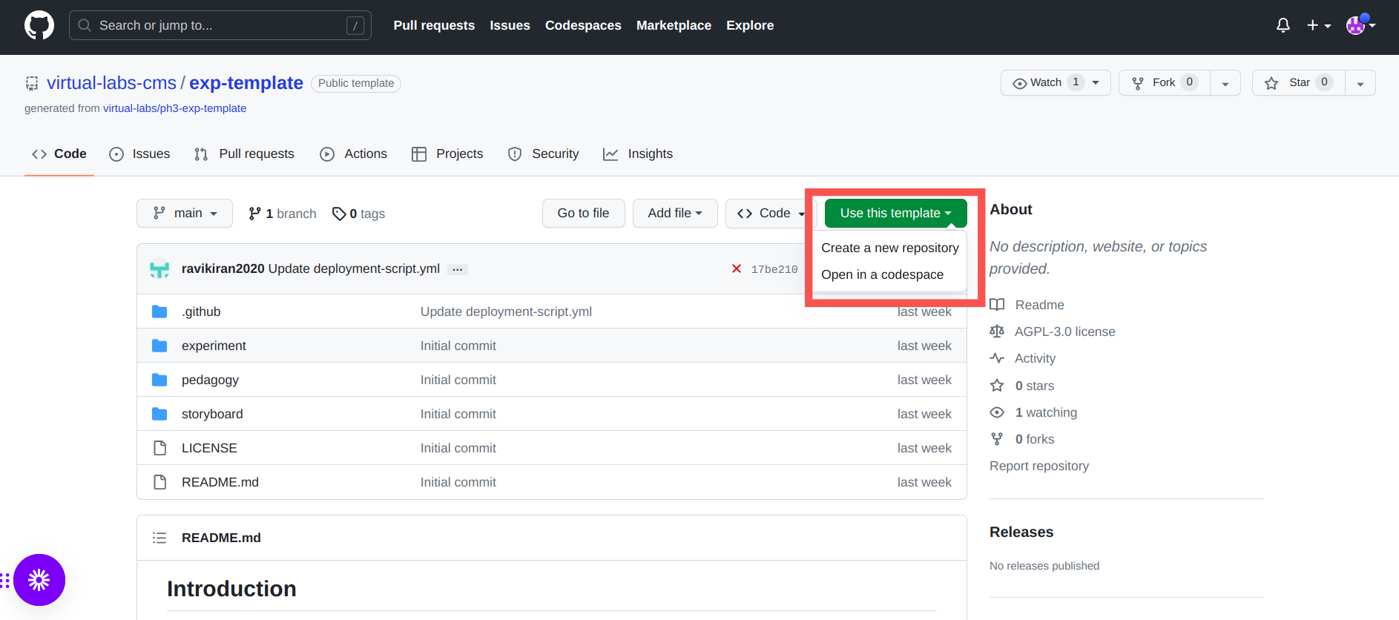
Task: Open Update deployment-script.yml commit message
Action: 354,268
